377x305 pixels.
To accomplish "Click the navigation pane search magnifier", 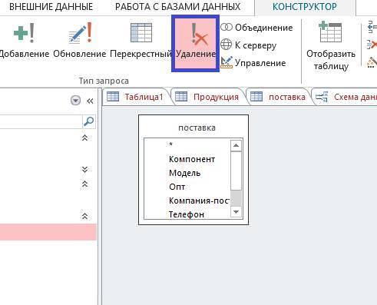I will point(88,121).
